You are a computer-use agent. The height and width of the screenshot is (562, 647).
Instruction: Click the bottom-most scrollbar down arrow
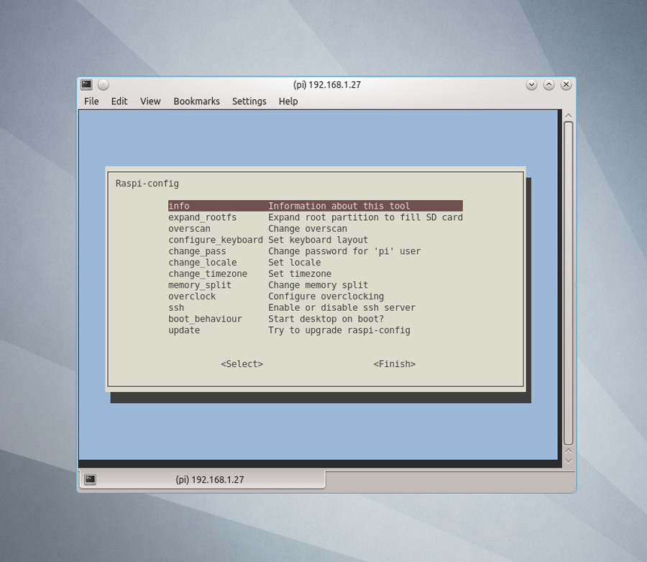tap(568, 461)
